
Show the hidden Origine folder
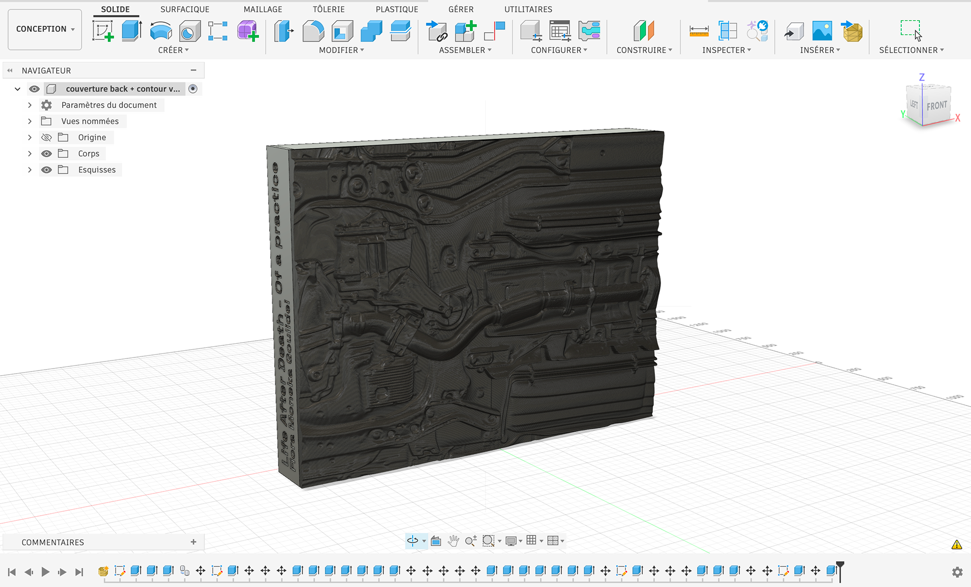click(x=47, y=138)
